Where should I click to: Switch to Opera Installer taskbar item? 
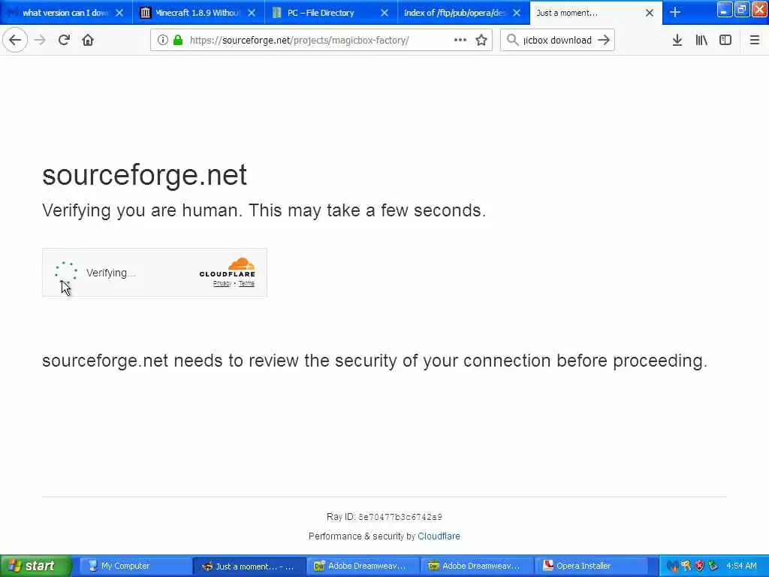click(x=590, y=566)
